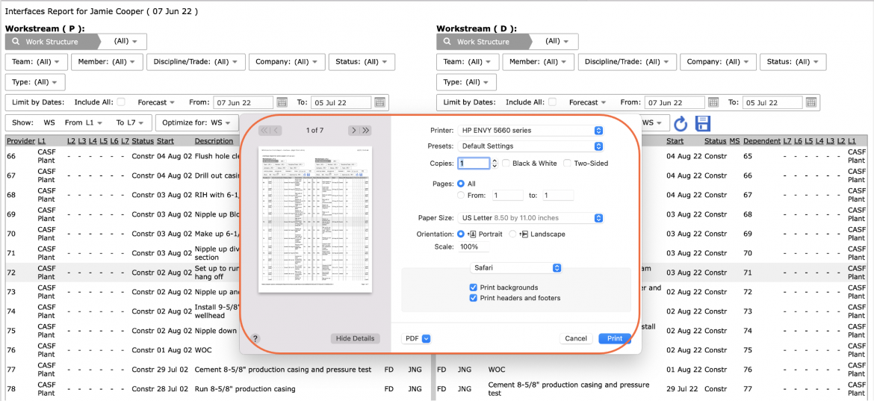Uncheck Print backgrounds
The width and height of the screenshot is (874, 401).
point(474,287)
